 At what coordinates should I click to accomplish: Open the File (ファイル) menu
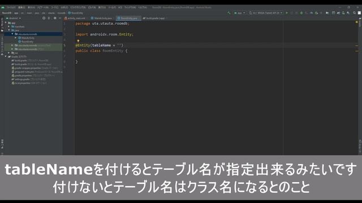coord(11,7)
